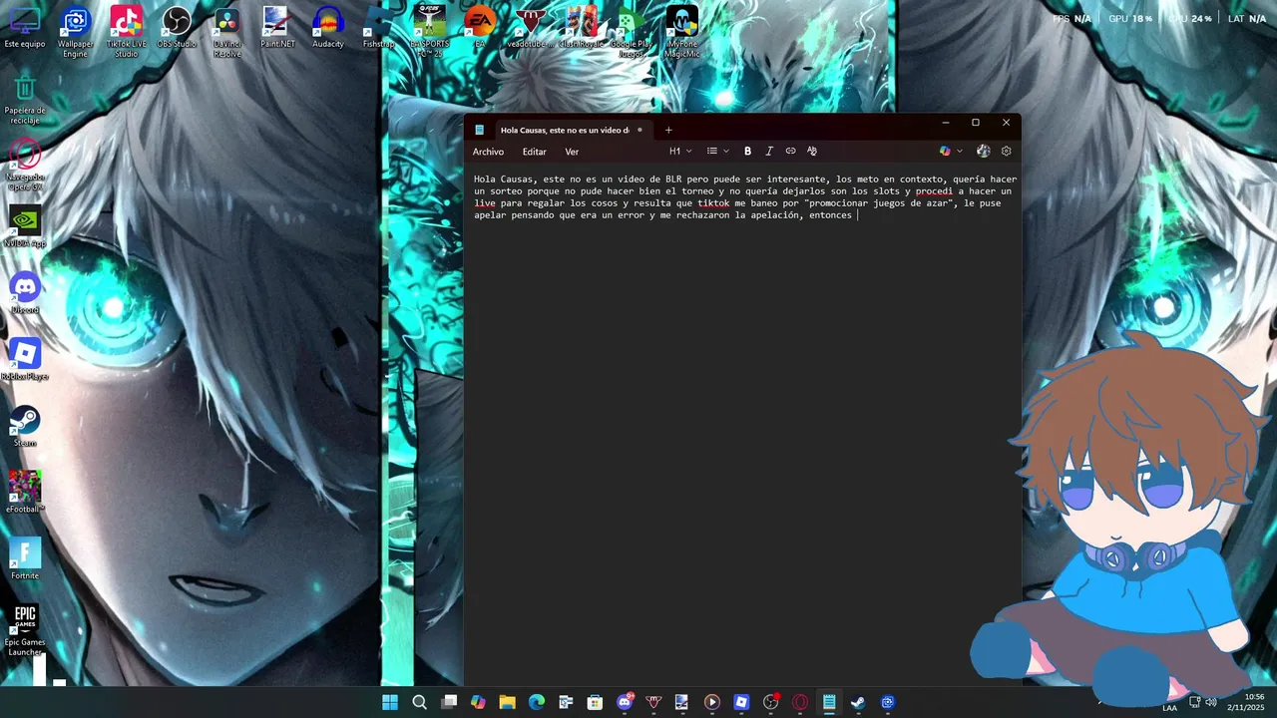Image resolution: width=1277 pixels, height=718 pixels.
Task: Open Opera GX from the taskbar
Action: [799, 702]
